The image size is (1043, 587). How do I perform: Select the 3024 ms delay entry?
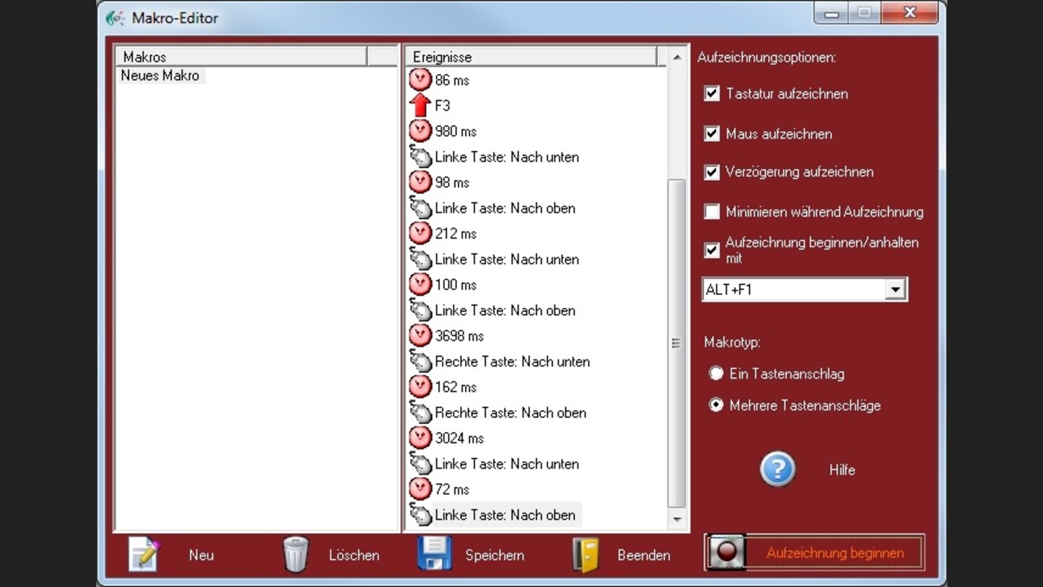(x=459, y=438)
